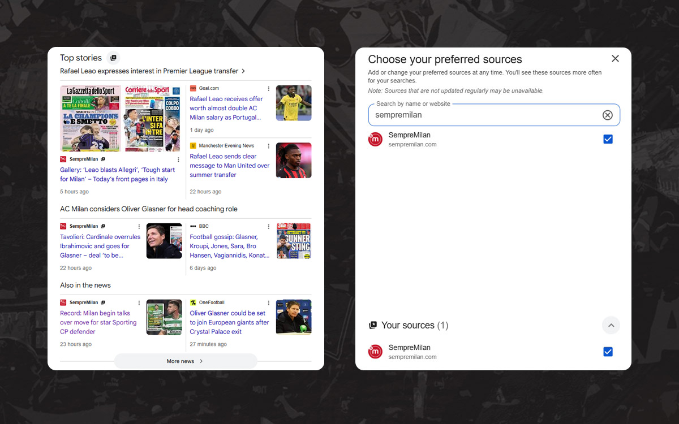The width and height of the screenshot is (679, 424).
Task: Click the 1 day ago timestamp
Action: click(x=201, y=130)
